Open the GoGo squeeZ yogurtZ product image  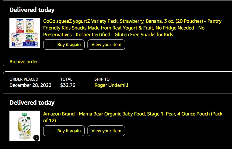click(x=25, y=33)
